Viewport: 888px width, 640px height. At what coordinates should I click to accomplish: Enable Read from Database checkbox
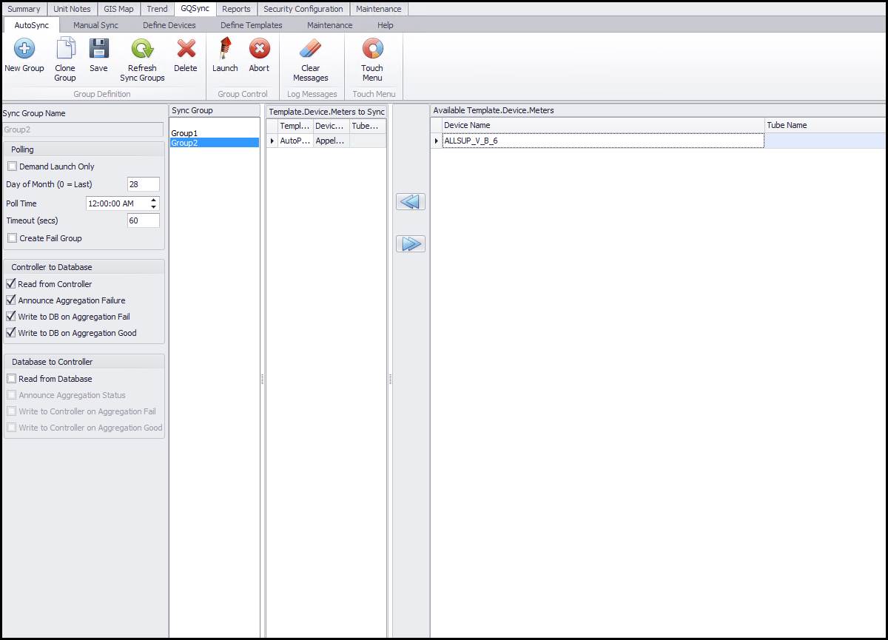(x=11, y=379)
